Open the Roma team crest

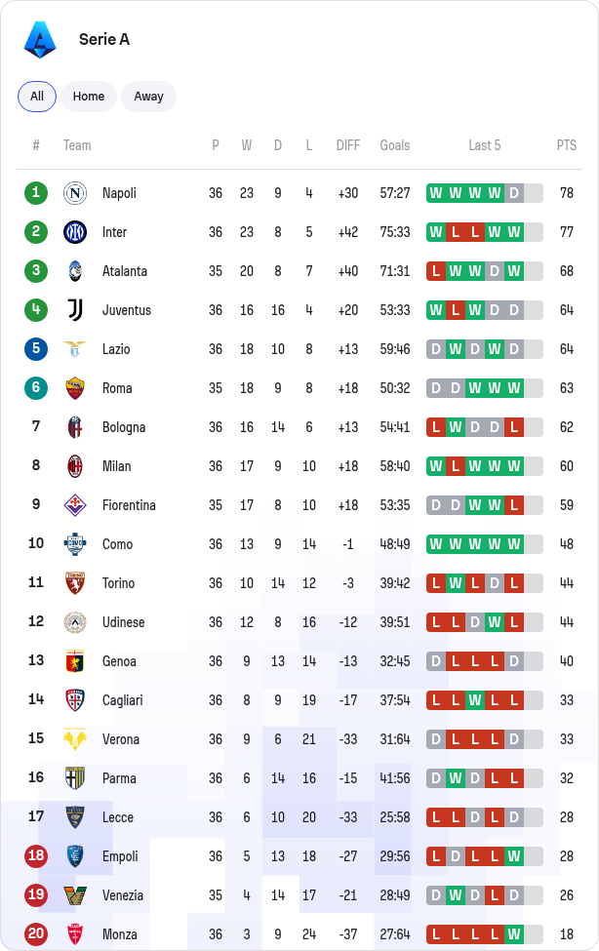pos(75,388)
